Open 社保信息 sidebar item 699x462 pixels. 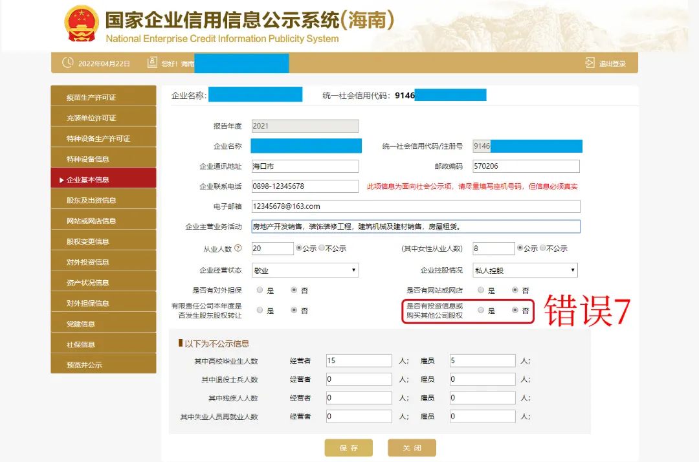tap(104, 344)
